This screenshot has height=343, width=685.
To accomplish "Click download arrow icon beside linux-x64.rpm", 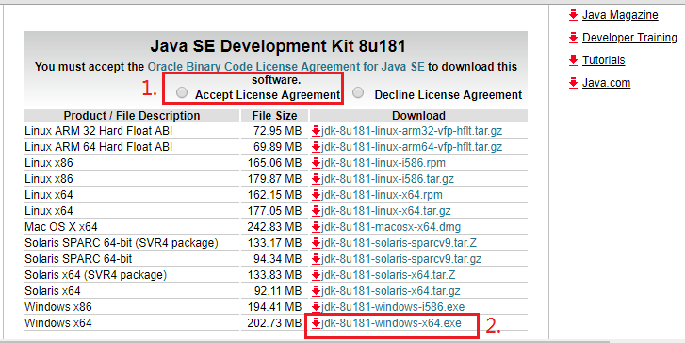I will tap(316, 195).
